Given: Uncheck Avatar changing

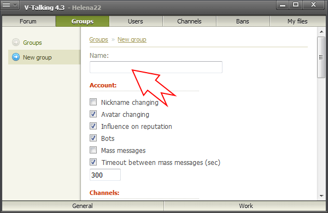Looking at the screenshot, I should (93, 114).
